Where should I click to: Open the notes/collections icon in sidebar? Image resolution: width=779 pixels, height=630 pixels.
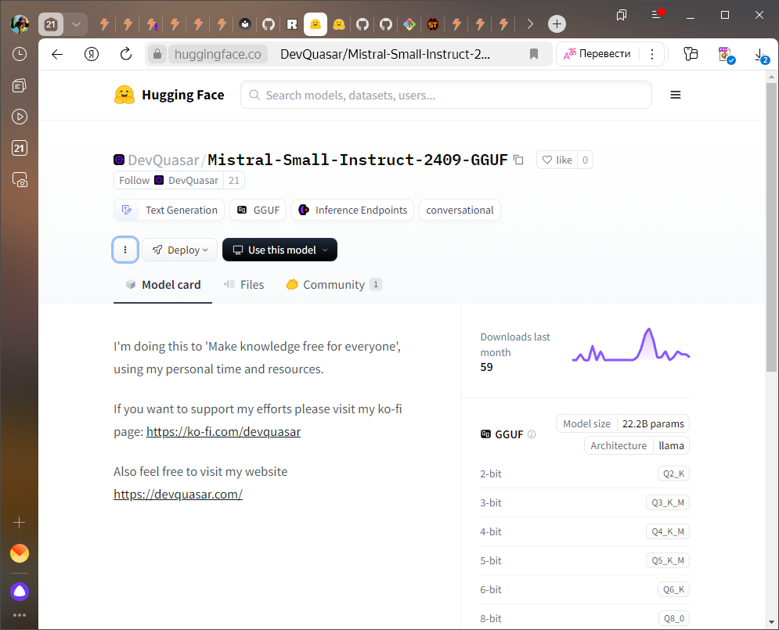20,85
